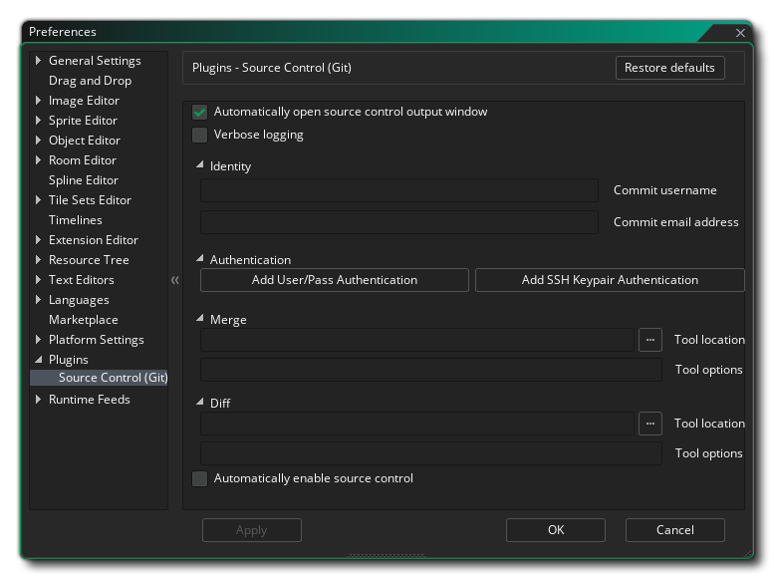The height and width of the screenshot is (579, 774).
Task: Click the Diff tool location browse button
Action: click(x=649, y=424)
